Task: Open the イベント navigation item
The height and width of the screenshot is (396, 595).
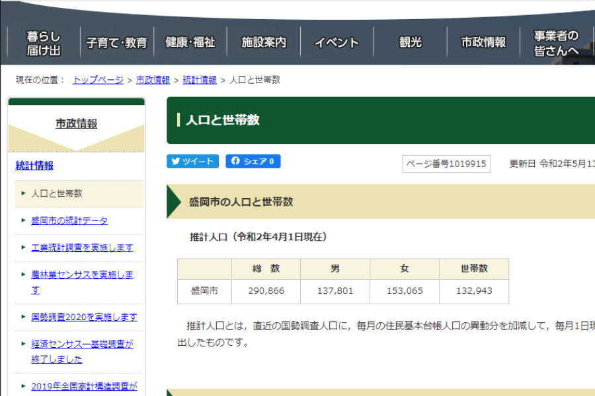Action: click(x=337, y=43)
